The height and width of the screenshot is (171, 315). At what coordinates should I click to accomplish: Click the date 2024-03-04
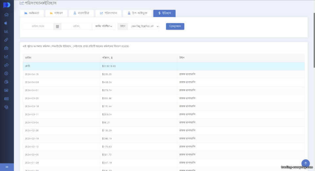pos(32,123)
